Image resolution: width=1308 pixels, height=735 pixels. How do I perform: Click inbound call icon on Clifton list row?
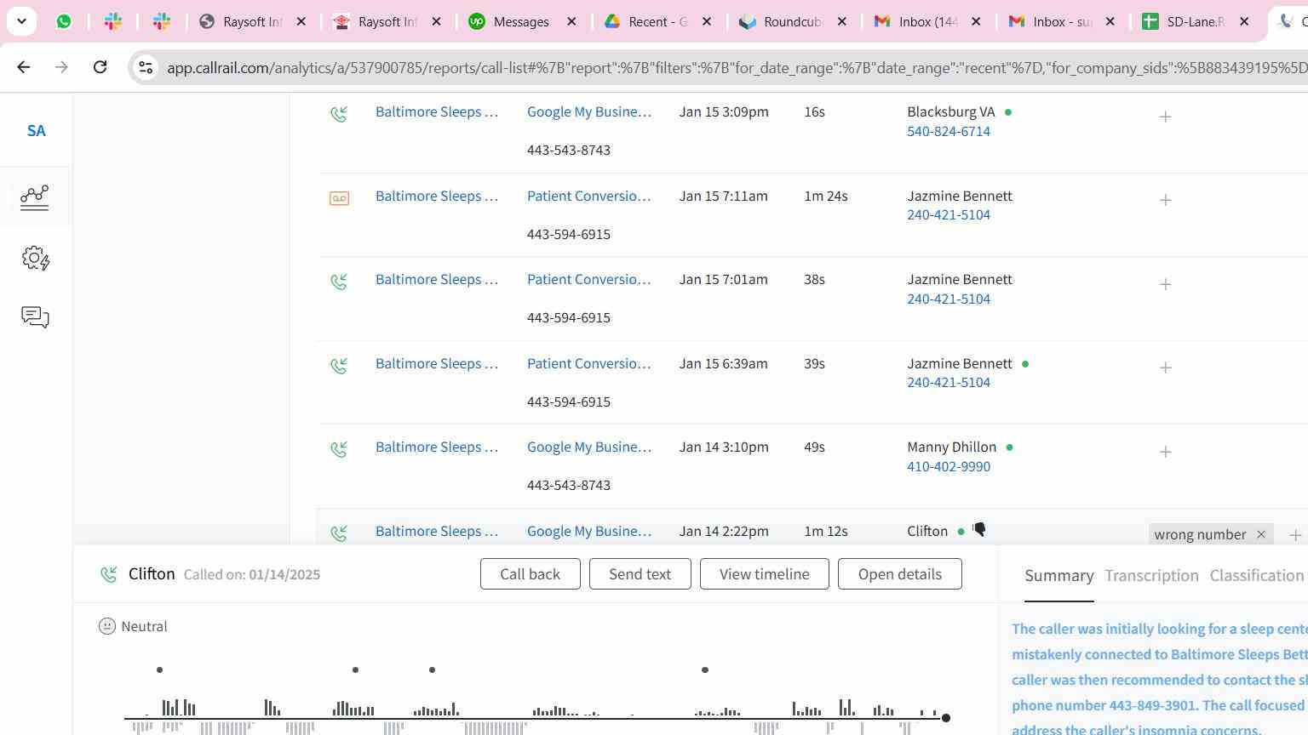tap(339, 533)
